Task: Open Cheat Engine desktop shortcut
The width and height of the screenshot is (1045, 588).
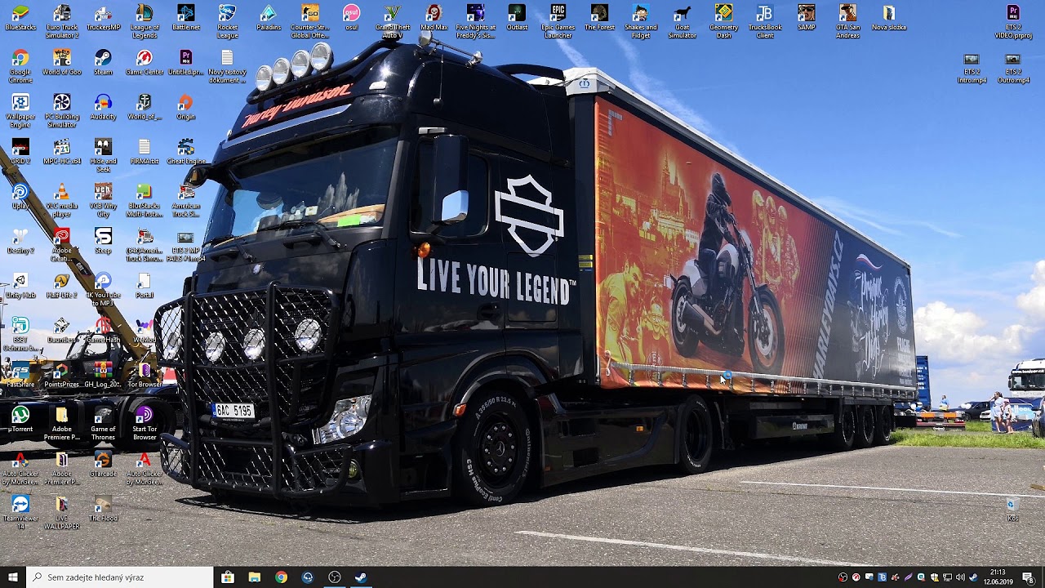Action: [x=186, y=151]
